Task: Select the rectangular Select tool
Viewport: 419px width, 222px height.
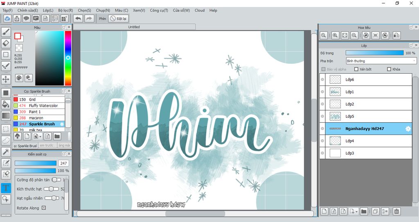Action: click(x=6, y=129)
